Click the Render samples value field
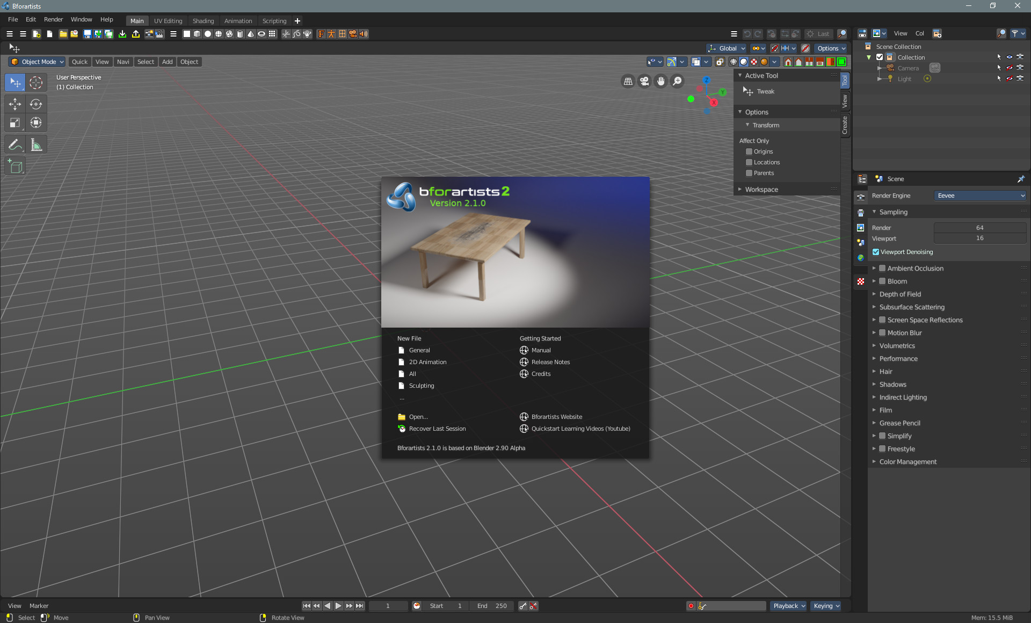This screenshot has height=623, width=1031. pos(979,228)
